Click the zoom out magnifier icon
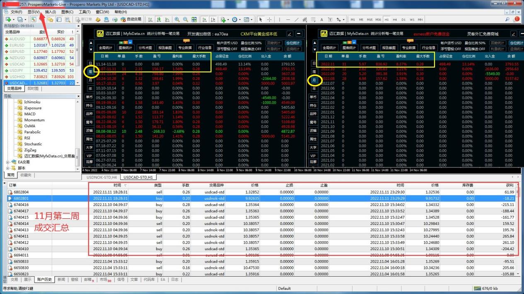This screenshot has height=294, width=524. 186,19
